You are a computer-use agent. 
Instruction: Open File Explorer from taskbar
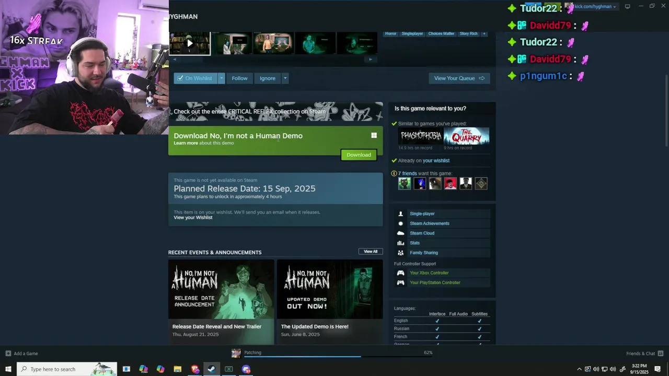coord(178,369)
